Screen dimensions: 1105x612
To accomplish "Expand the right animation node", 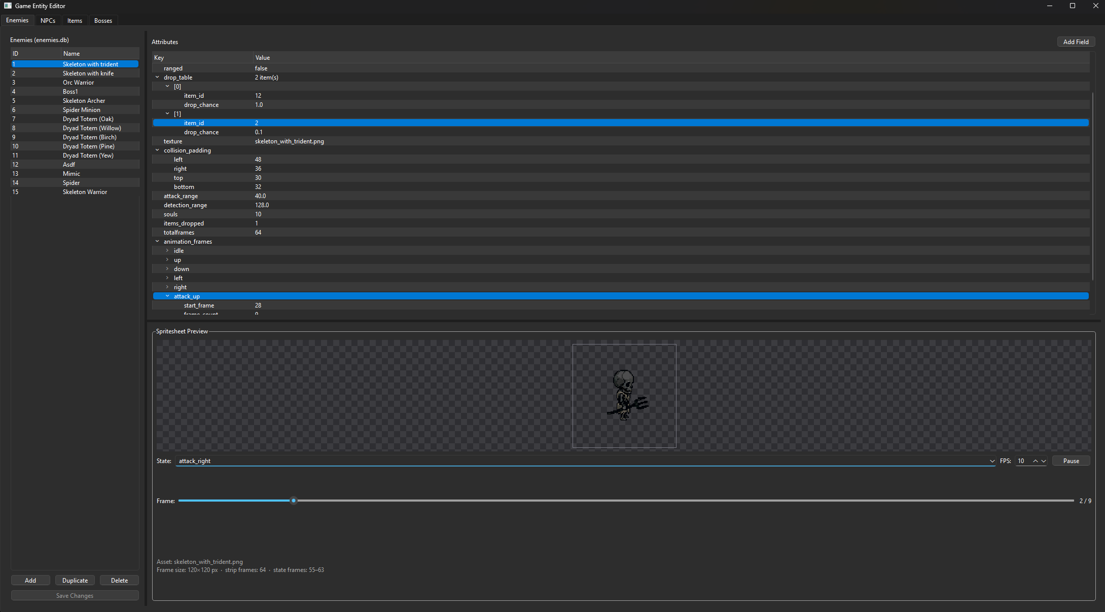I will point(167,287).
